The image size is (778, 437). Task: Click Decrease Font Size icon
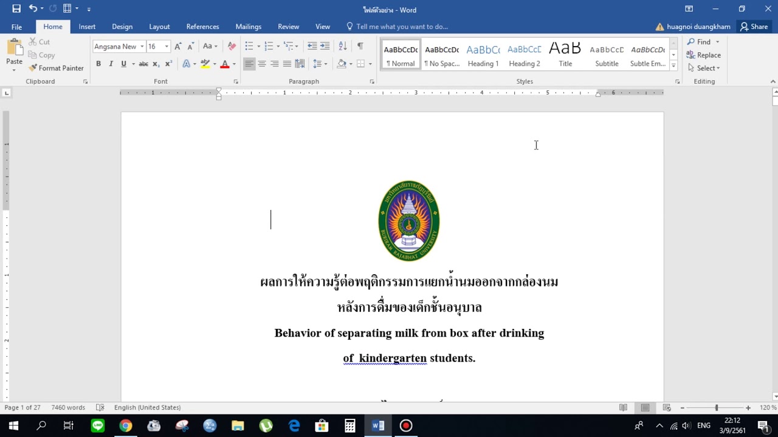coord(190,46)
